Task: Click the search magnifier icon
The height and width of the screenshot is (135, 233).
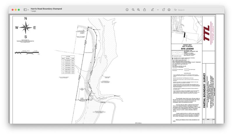Action: [175, 10]
